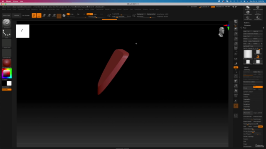Click the Transp icon in right shelf
266x149 pixels.
click(x=236, y=101)
